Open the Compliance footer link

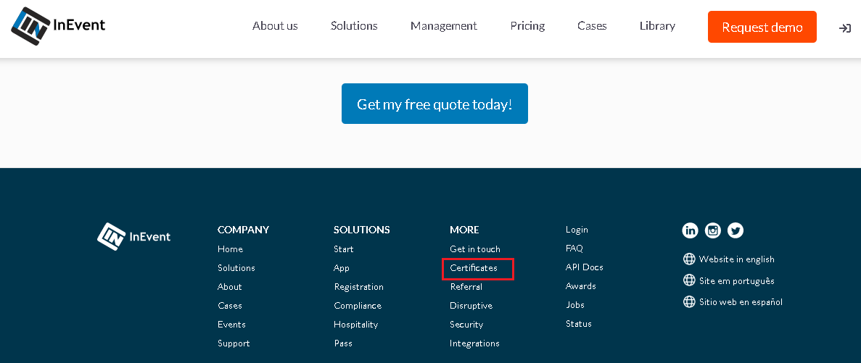click(x=358, y=306)
